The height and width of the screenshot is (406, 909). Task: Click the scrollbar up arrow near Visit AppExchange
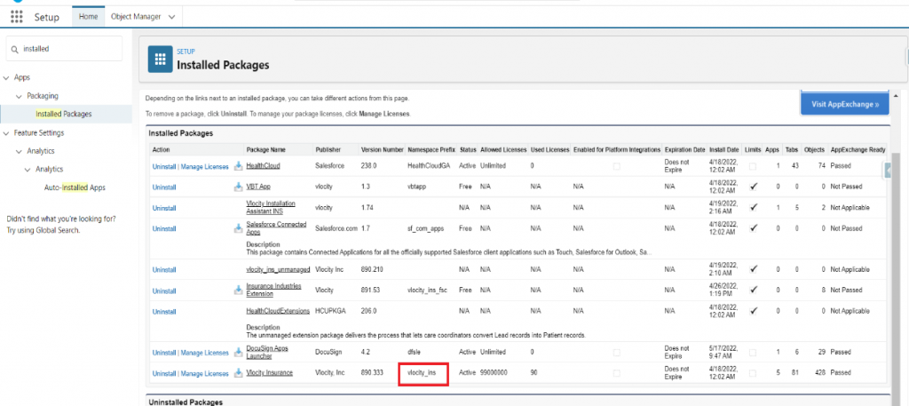click(x=897, y=95)
